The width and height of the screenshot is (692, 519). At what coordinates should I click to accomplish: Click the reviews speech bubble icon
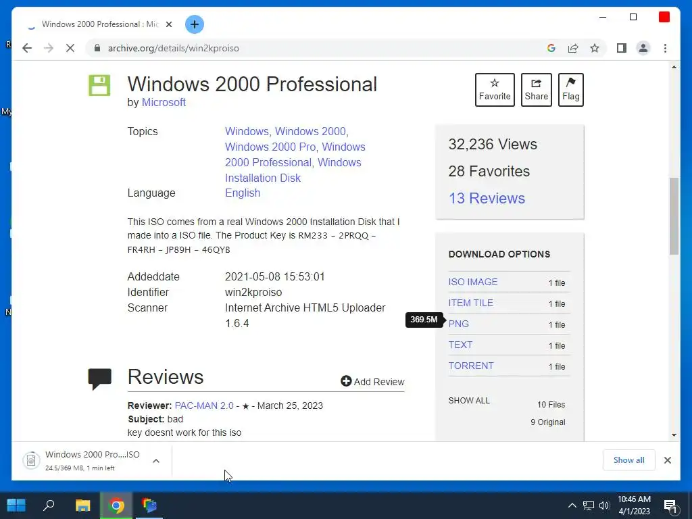tap(100, 379)
